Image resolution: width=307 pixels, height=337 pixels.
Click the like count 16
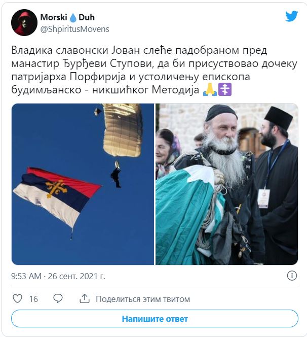pyautogui.click(x=33, y=299)
